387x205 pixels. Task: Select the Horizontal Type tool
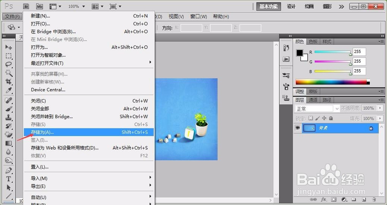pos(9,179)
